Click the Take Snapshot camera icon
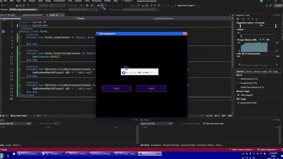 238,95
